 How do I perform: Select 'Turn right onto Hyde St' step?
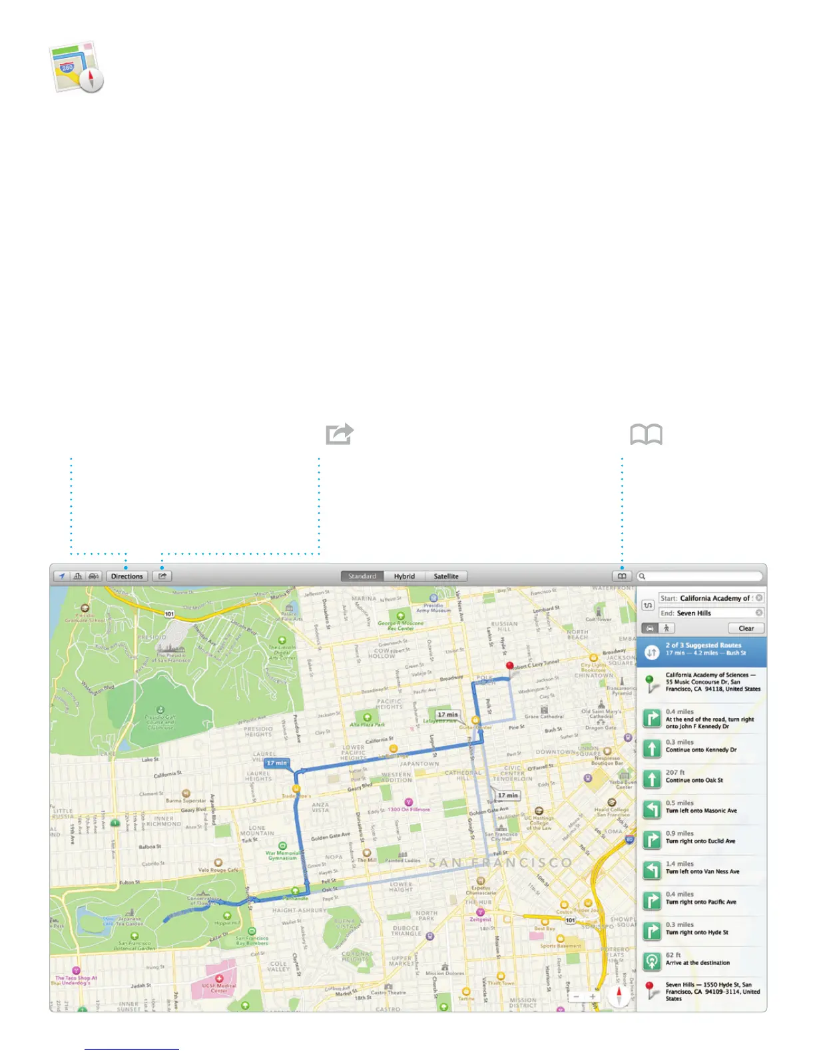[701, 932]
